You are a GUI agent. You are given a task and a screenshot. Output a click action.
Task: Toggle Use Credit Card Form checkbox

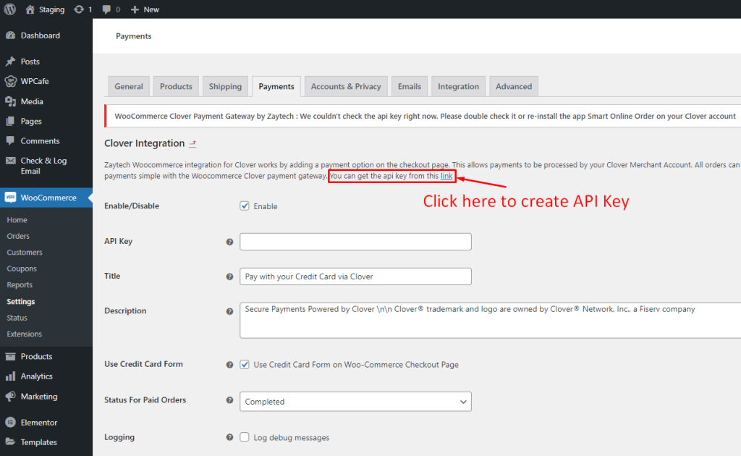[x=245, y=364]
